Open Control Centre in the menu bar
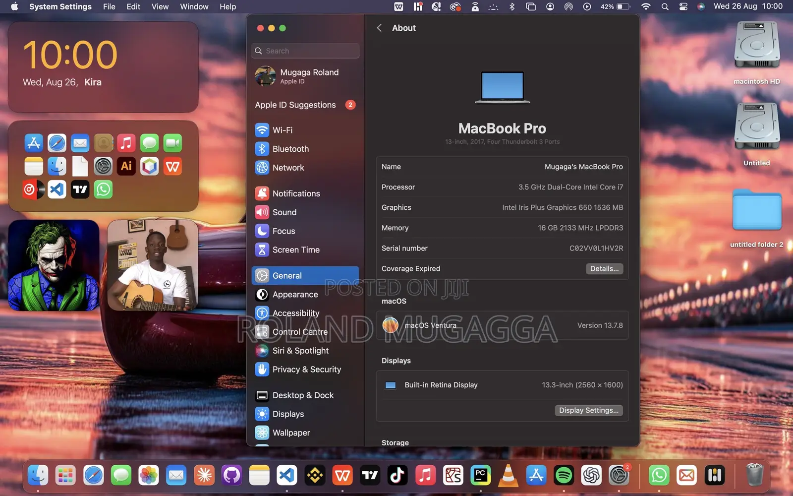This screenshot has width=793, height=496. pyautogui.click(x=683, y=7)
